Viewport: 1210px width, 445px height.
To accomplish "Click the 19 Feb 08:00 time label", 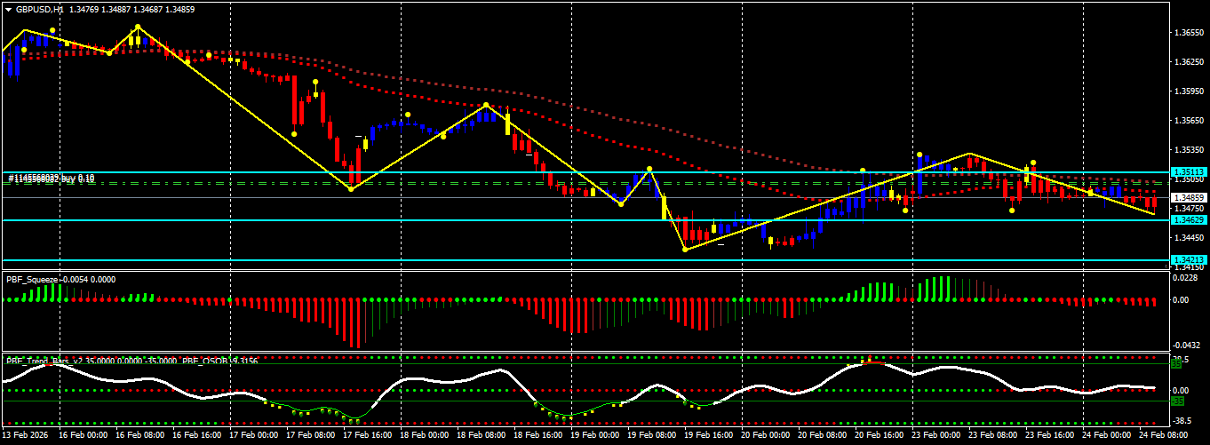I will click(x=650, y=436).
